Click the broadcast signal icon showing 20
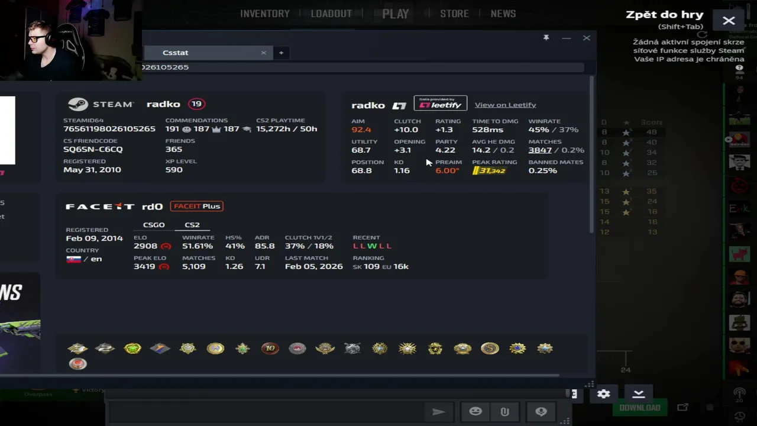757x426 pixels. 739,395
